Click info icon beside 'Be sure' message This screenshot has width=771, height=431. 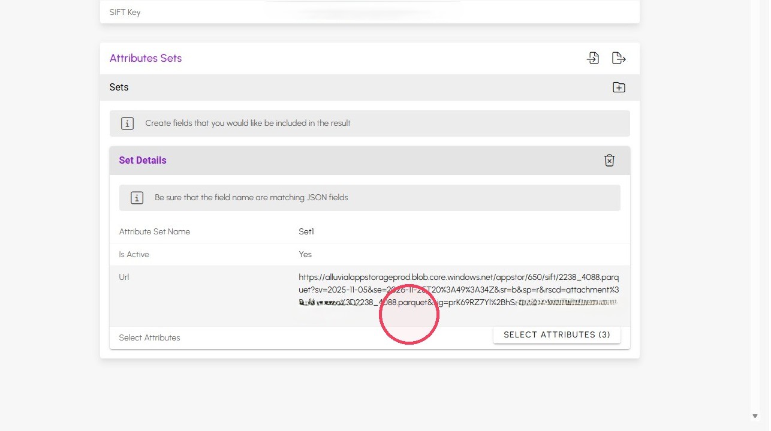[x=137, y=198]
